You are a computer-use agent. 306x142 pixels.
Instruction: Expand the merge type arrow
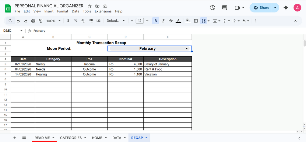[x=209, y=21]
